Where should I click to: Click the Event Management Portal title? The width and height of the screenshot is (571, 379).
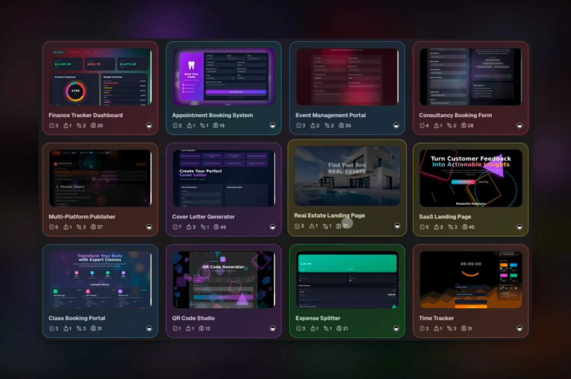(331, 115)
